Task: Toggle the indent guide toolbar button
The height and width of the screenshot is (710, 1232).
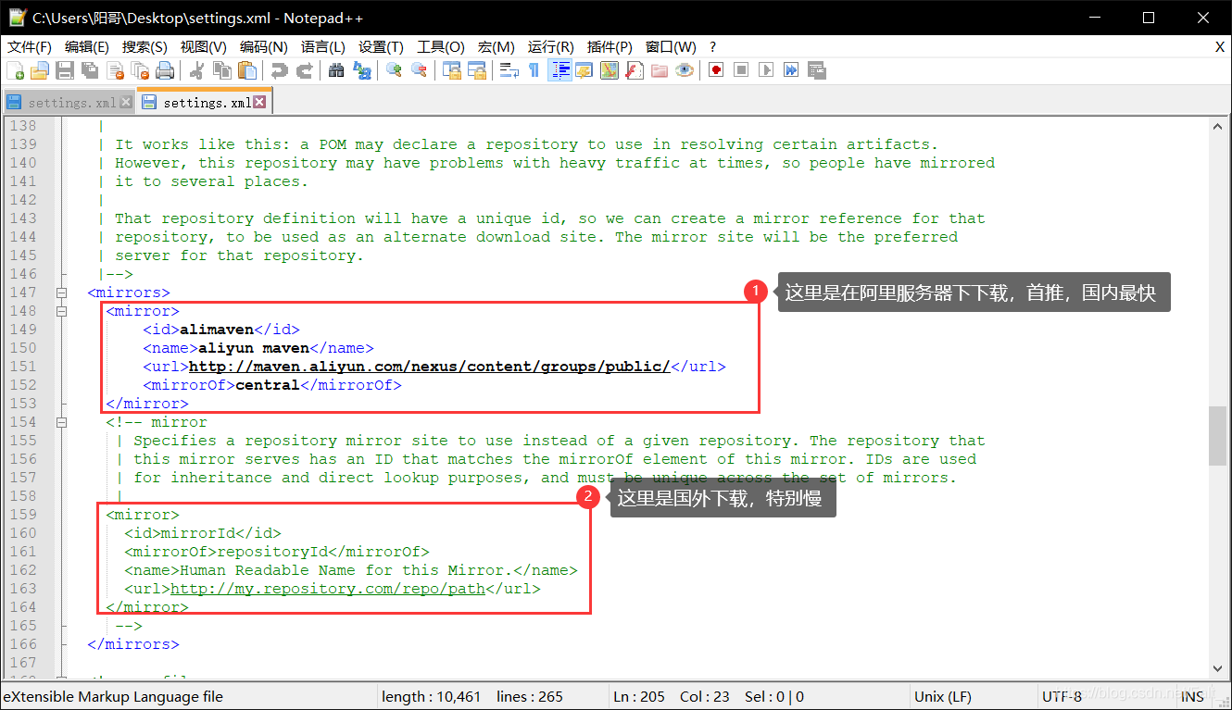Action: click(559, 70)
